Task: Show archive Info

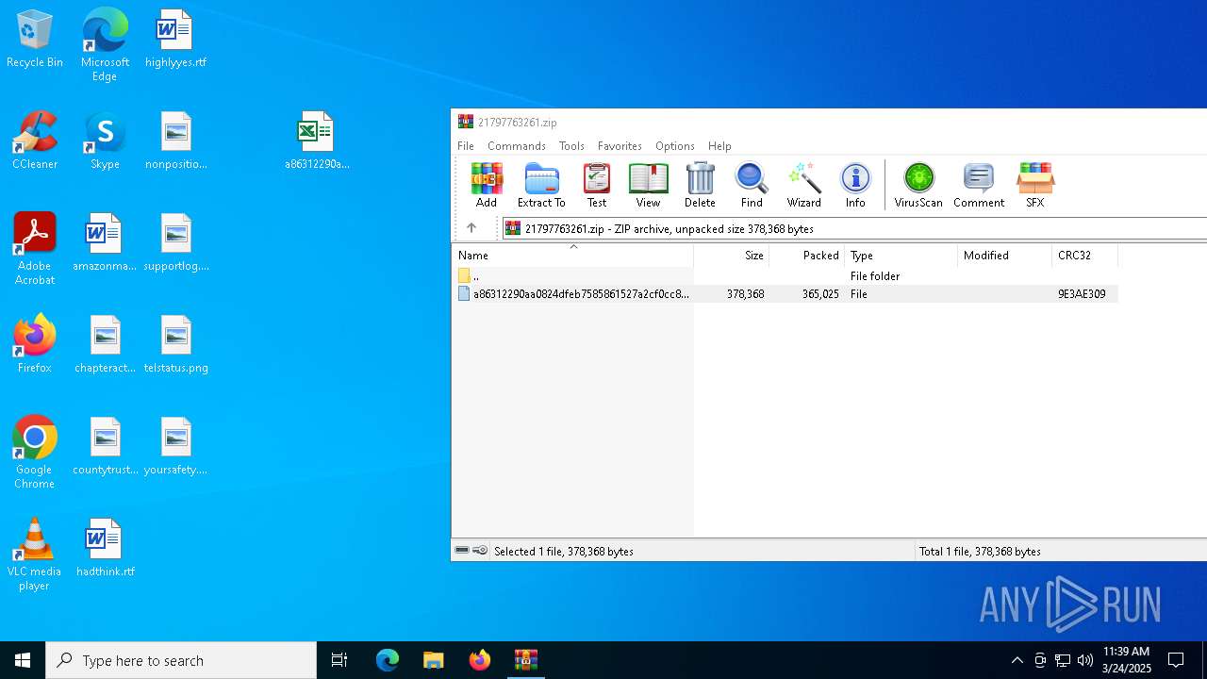Action: [x=855, y=185]
